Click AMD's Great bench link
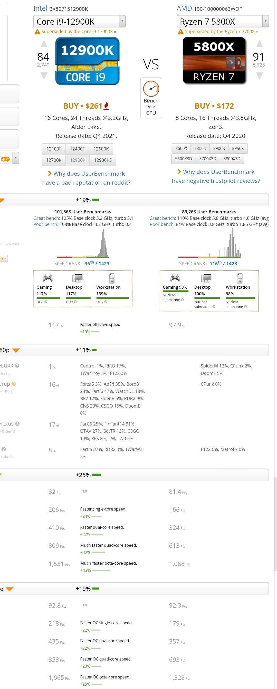The width and height of the screenshot is (277, 689). [x=163, y=218]
